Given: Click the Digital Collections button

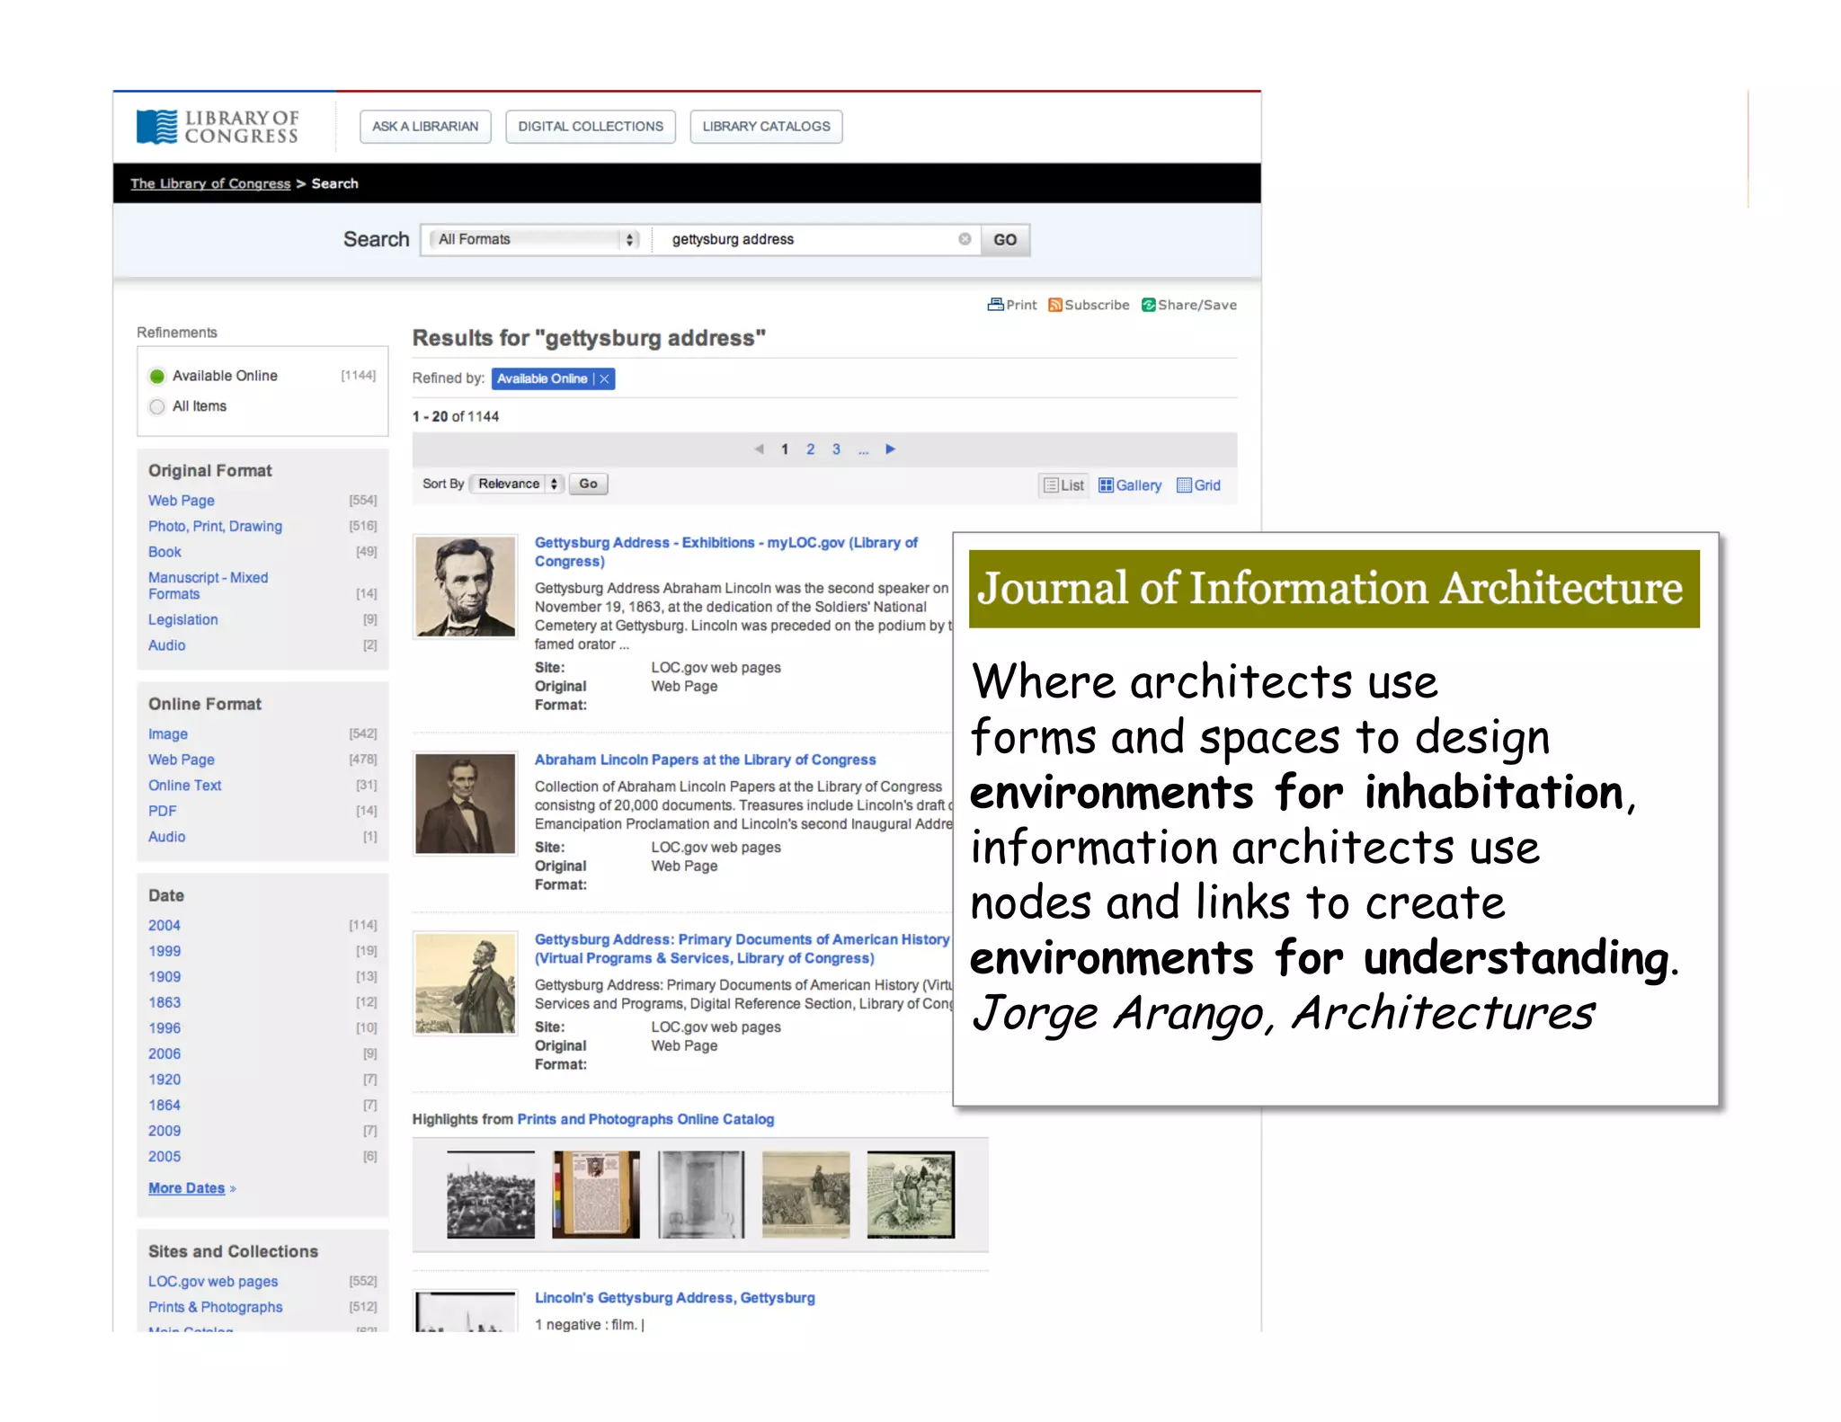Looking at the screenshot, I should click(591, 127).
